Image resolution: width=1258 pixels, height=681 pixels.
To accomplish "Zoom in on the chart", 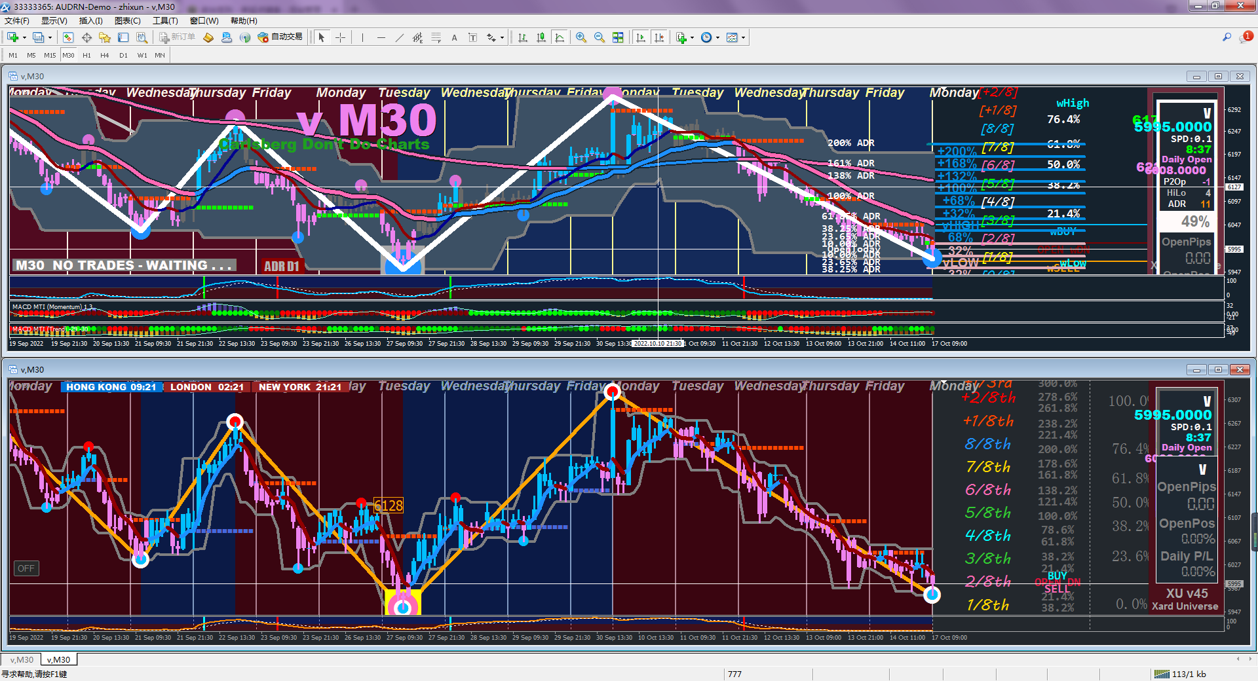I will pos(581,37).
